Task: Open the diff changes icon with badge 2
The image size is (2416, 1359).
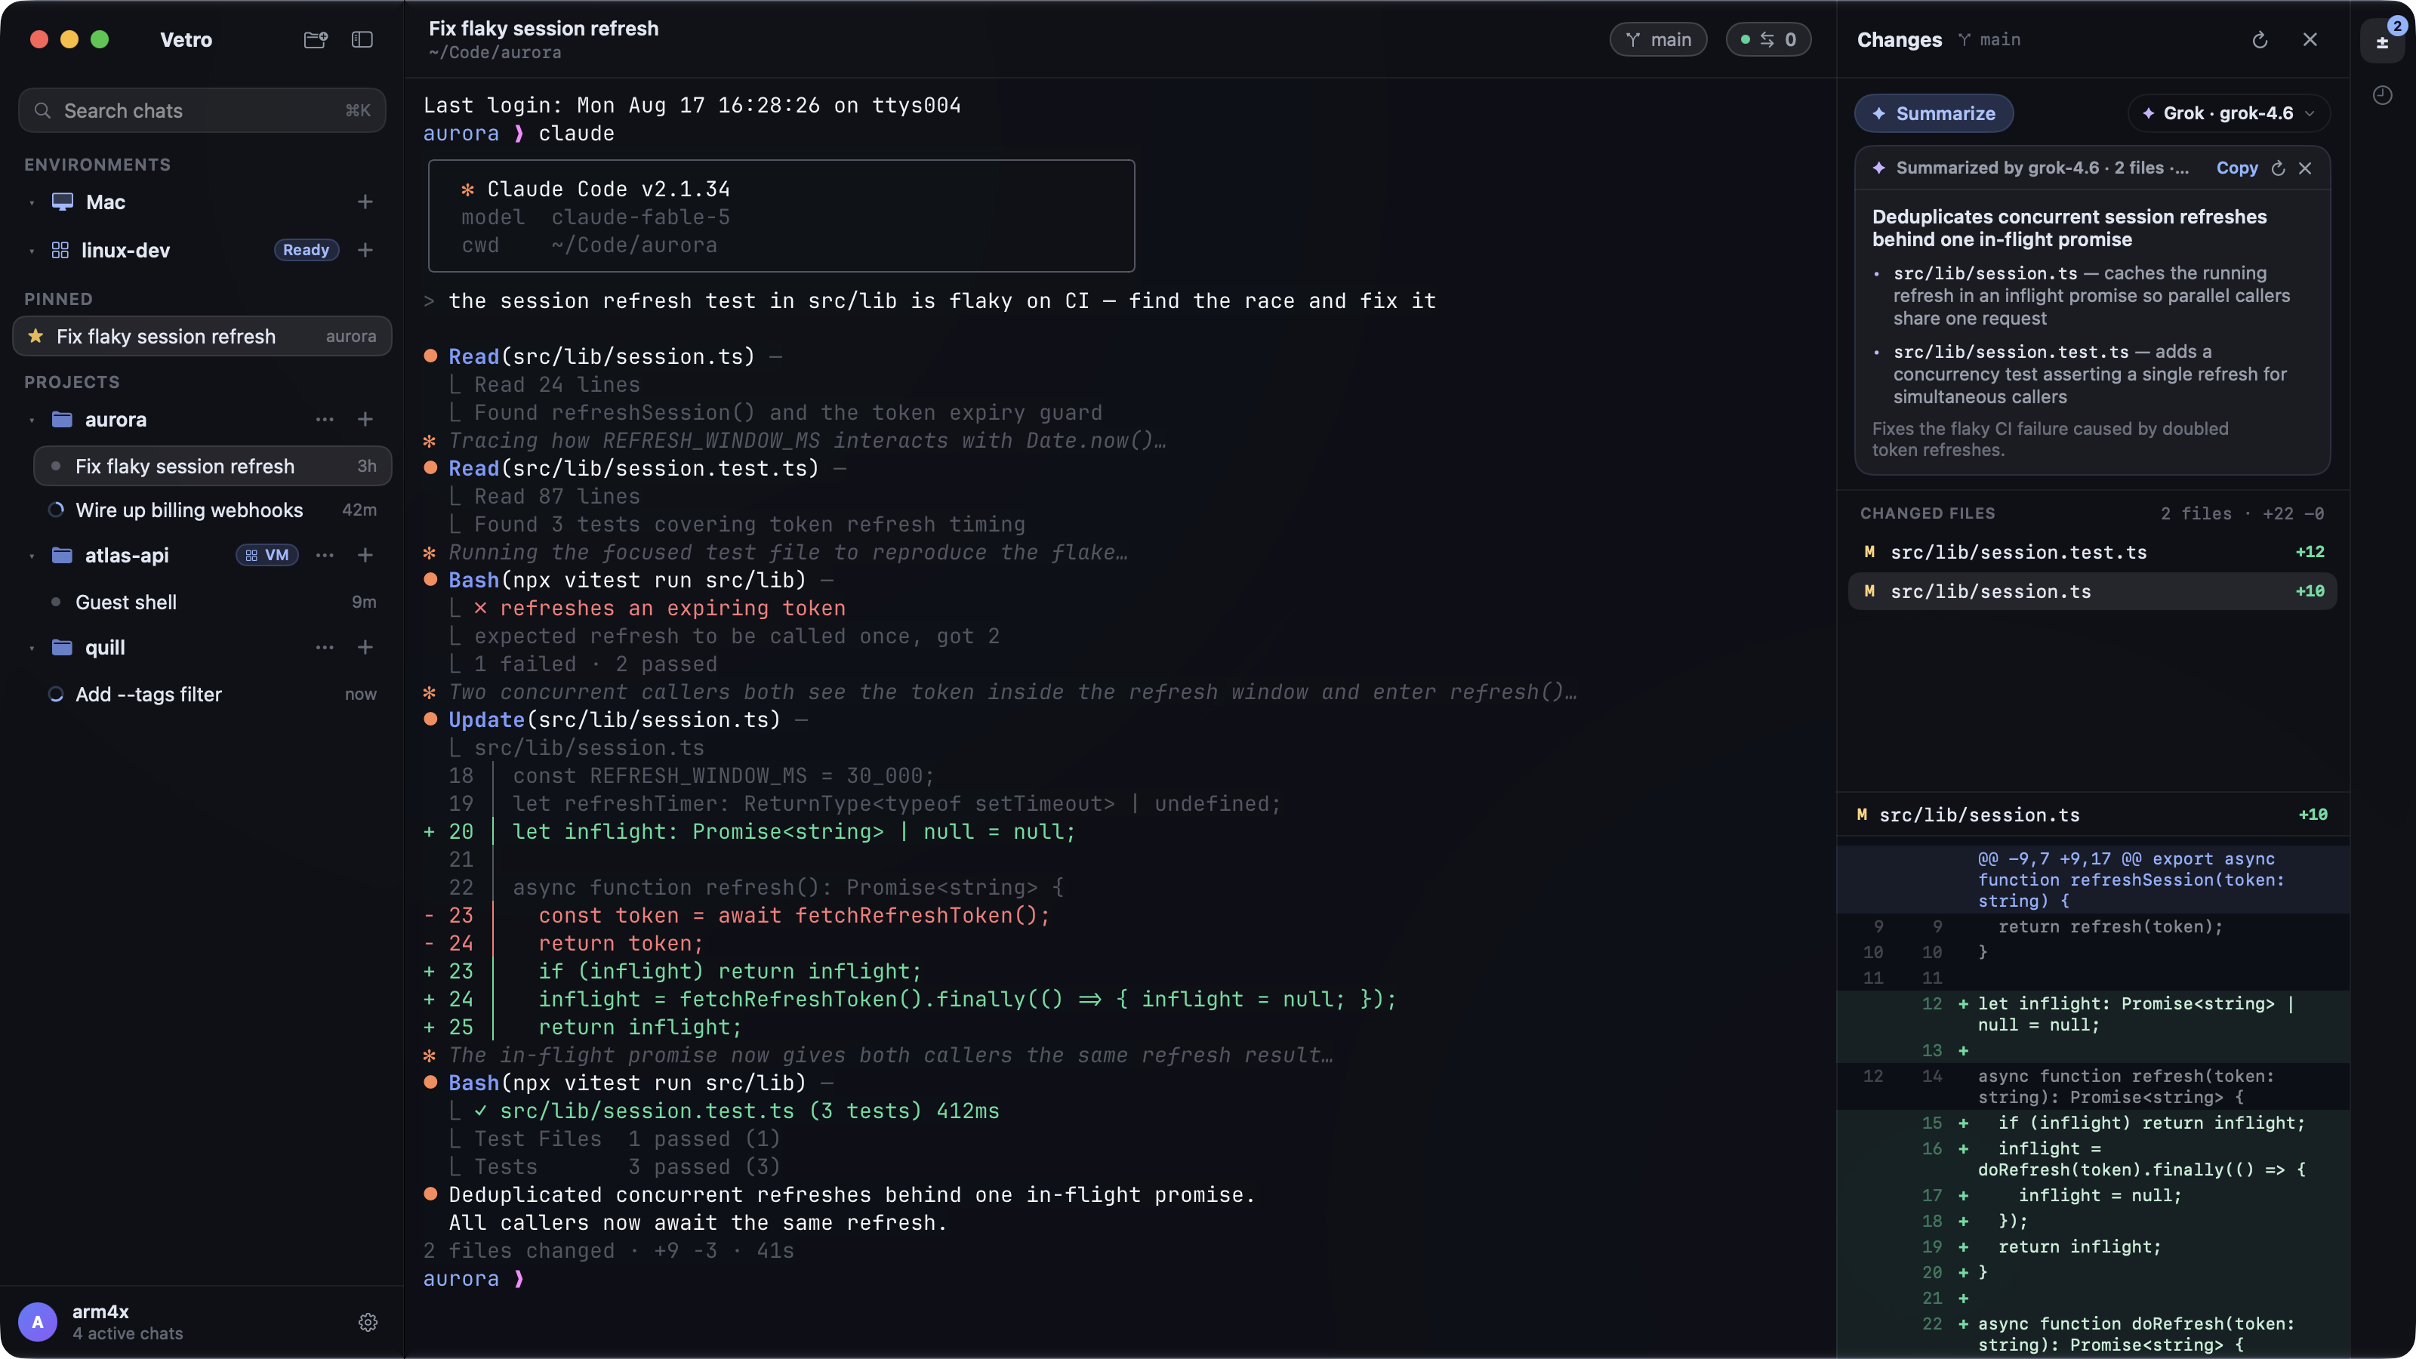Action: pyautogui.click(x=2382, y=42)
